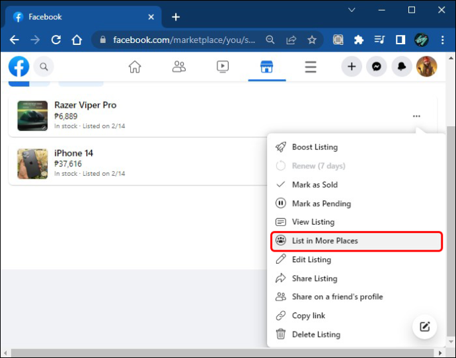Open the Watch video icon
456x358 pixels.
click(x=223, y=67)
